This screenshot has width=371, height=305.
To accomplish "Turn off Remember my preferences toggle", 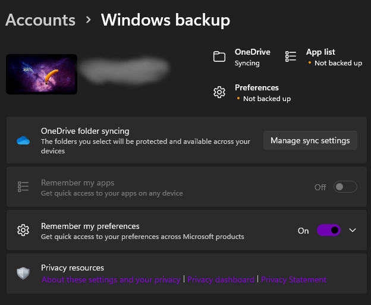I will tap(329, 230).
